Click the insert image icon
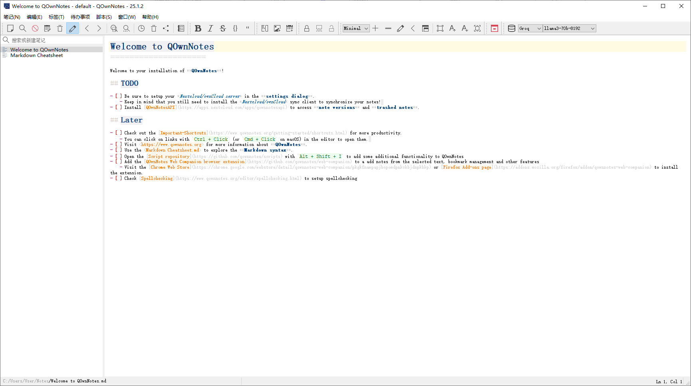 click(277, 28)
